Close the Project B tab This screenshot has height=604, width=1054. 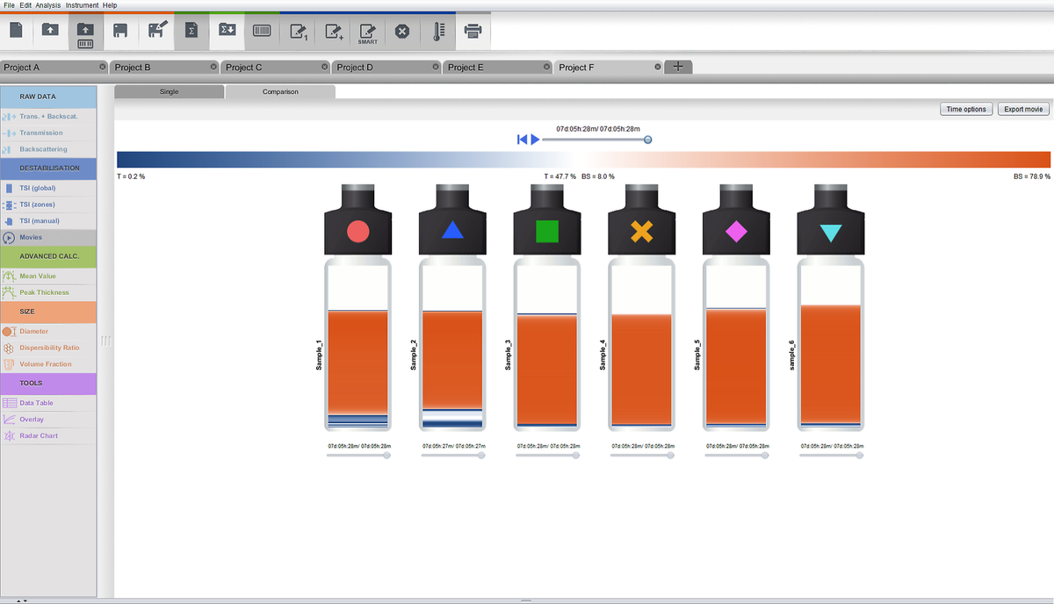coord(213,67)
